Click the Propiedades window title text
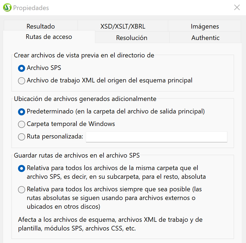 (31, 8)
